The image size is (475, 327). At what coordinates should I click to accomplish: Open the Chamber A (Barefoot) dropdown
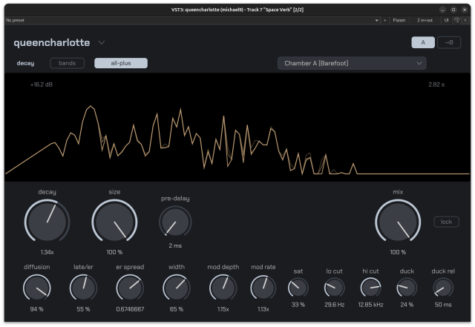tap(352, 63)
